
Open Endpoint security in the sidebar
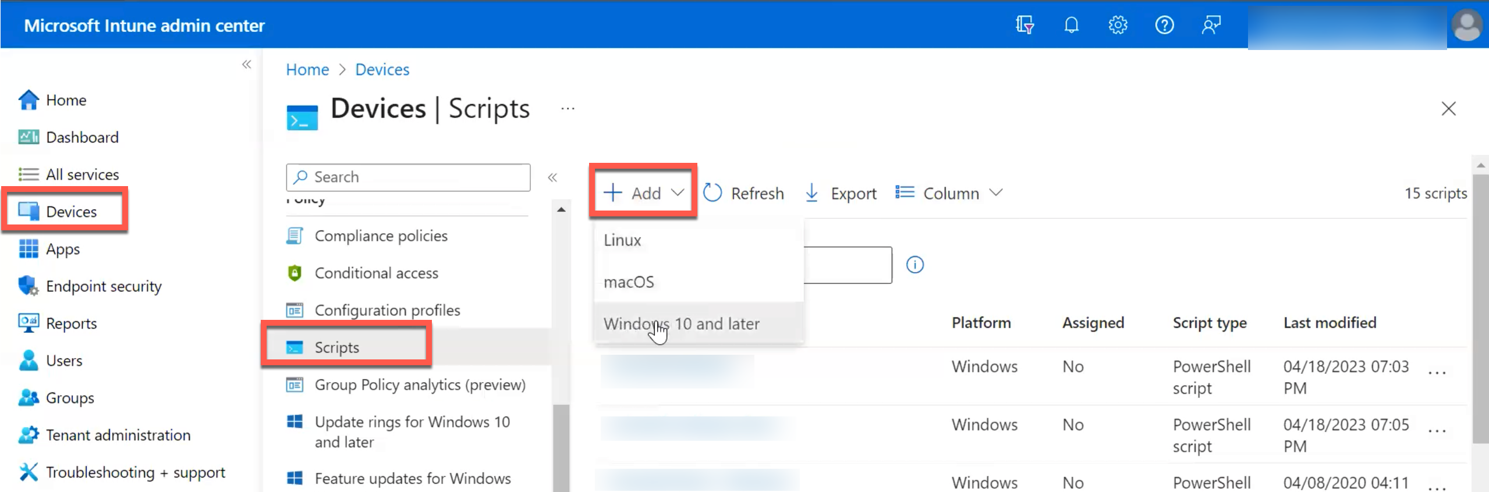pos(103,286)
